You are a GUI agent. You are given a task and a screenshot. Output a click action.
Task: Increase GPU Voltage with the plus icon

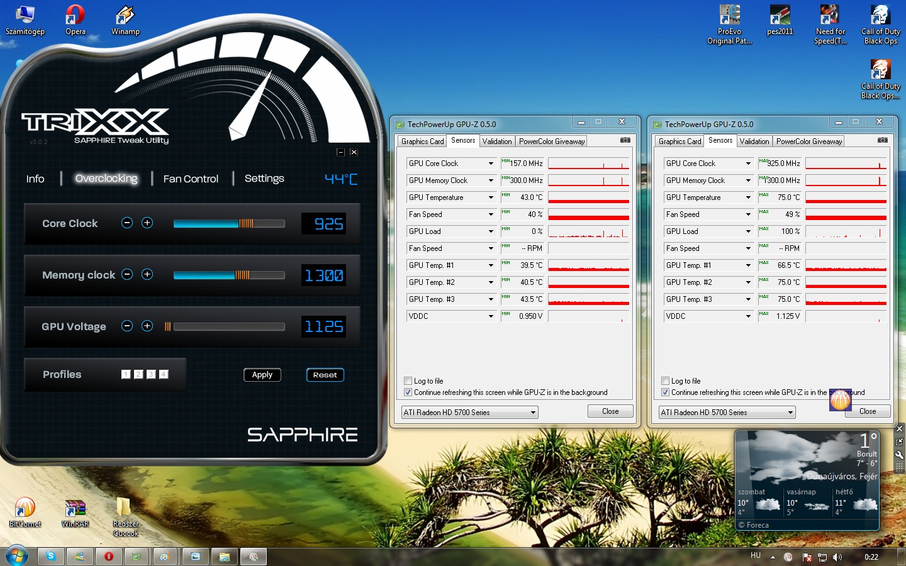coord(147,326)
